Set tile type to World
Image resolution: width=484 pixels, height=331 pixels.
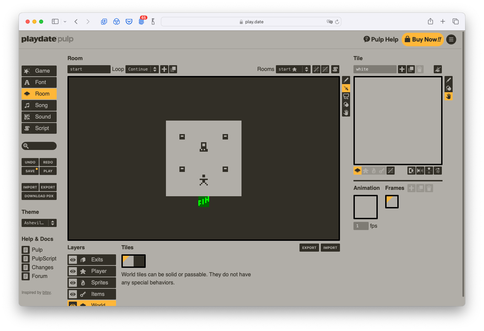[358, 171]
